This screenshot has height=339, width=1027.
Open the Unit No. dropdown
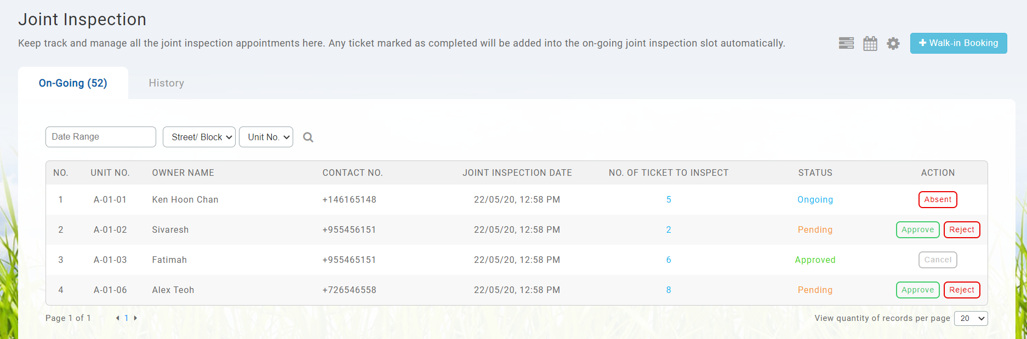[266, 137]
